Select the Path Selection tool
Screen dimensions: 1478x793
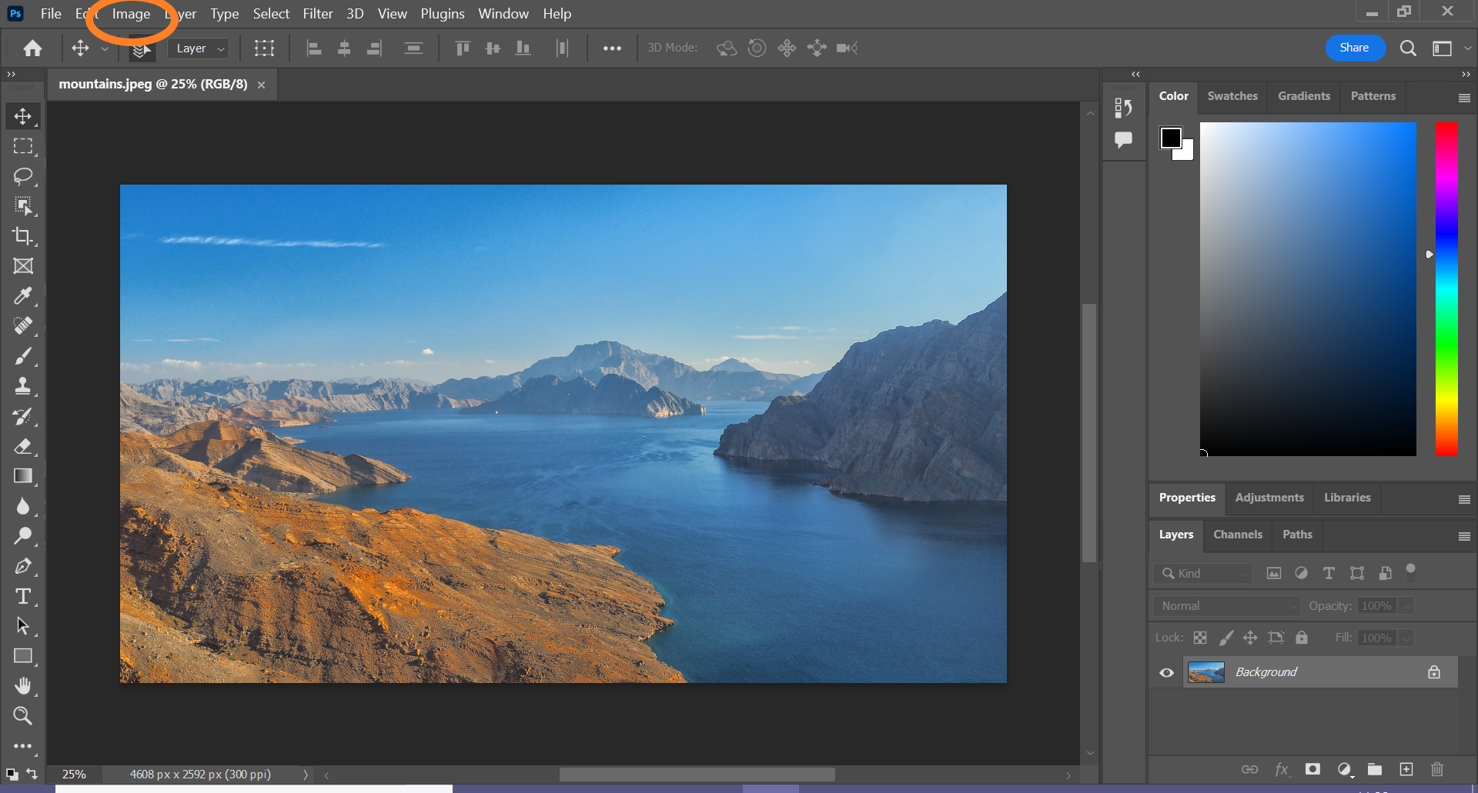23,627
